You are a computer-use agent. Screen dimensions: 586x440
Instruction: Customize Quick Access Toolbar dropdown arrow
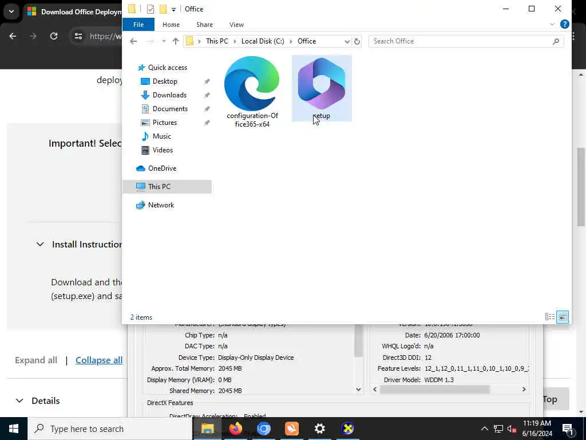pos(173,9)
